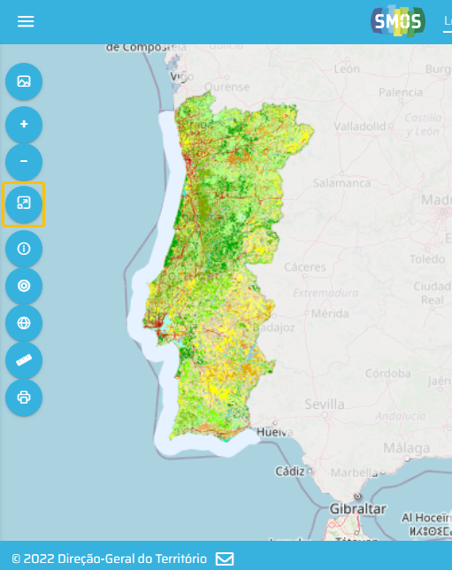Open the hamburger menu
452x570 pixels.
pyautogui.click(x=26, y=21)
